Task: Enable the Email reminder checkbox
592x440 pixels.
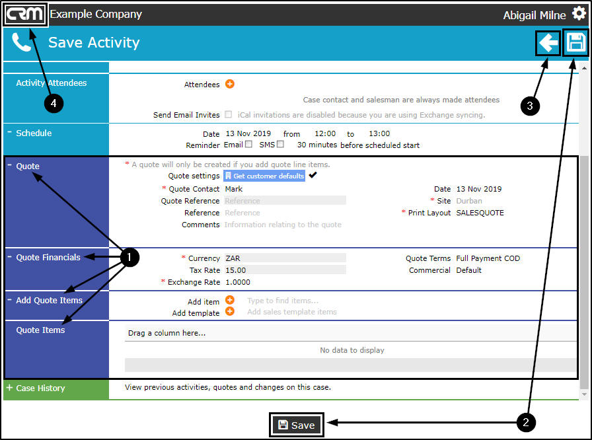Action: point(248,144)
